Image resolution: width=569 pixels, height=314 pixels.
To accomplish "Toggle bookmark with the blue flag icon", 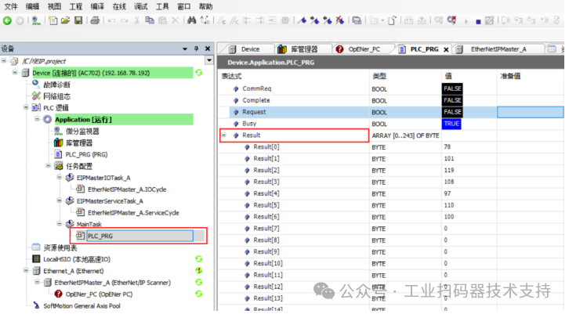I will [x=302, y=20].
